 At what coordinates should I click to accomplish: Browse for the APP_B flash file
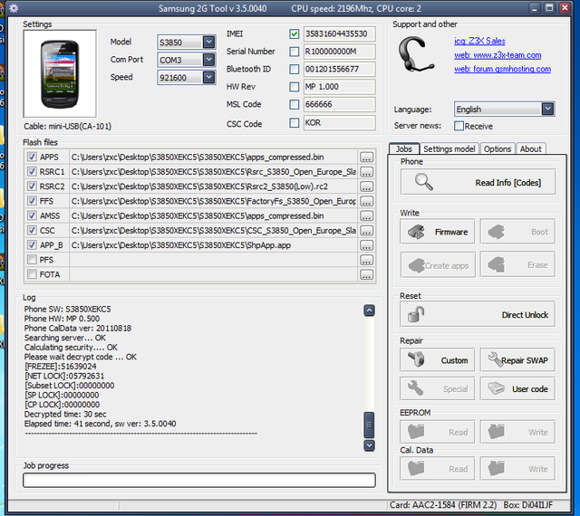366,245
